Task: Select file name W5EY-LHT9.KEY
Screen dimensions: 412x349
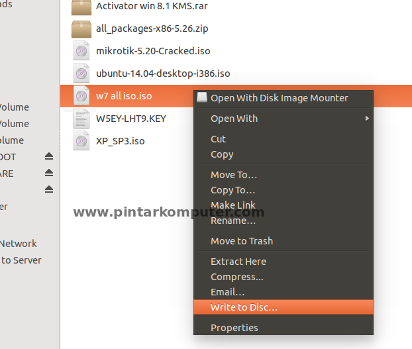Action: (x=131, y=119)
